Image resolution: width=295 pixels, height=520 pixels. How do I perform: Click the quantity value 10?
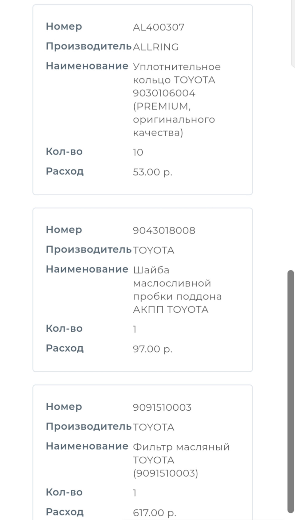click(x=138, y=152)
